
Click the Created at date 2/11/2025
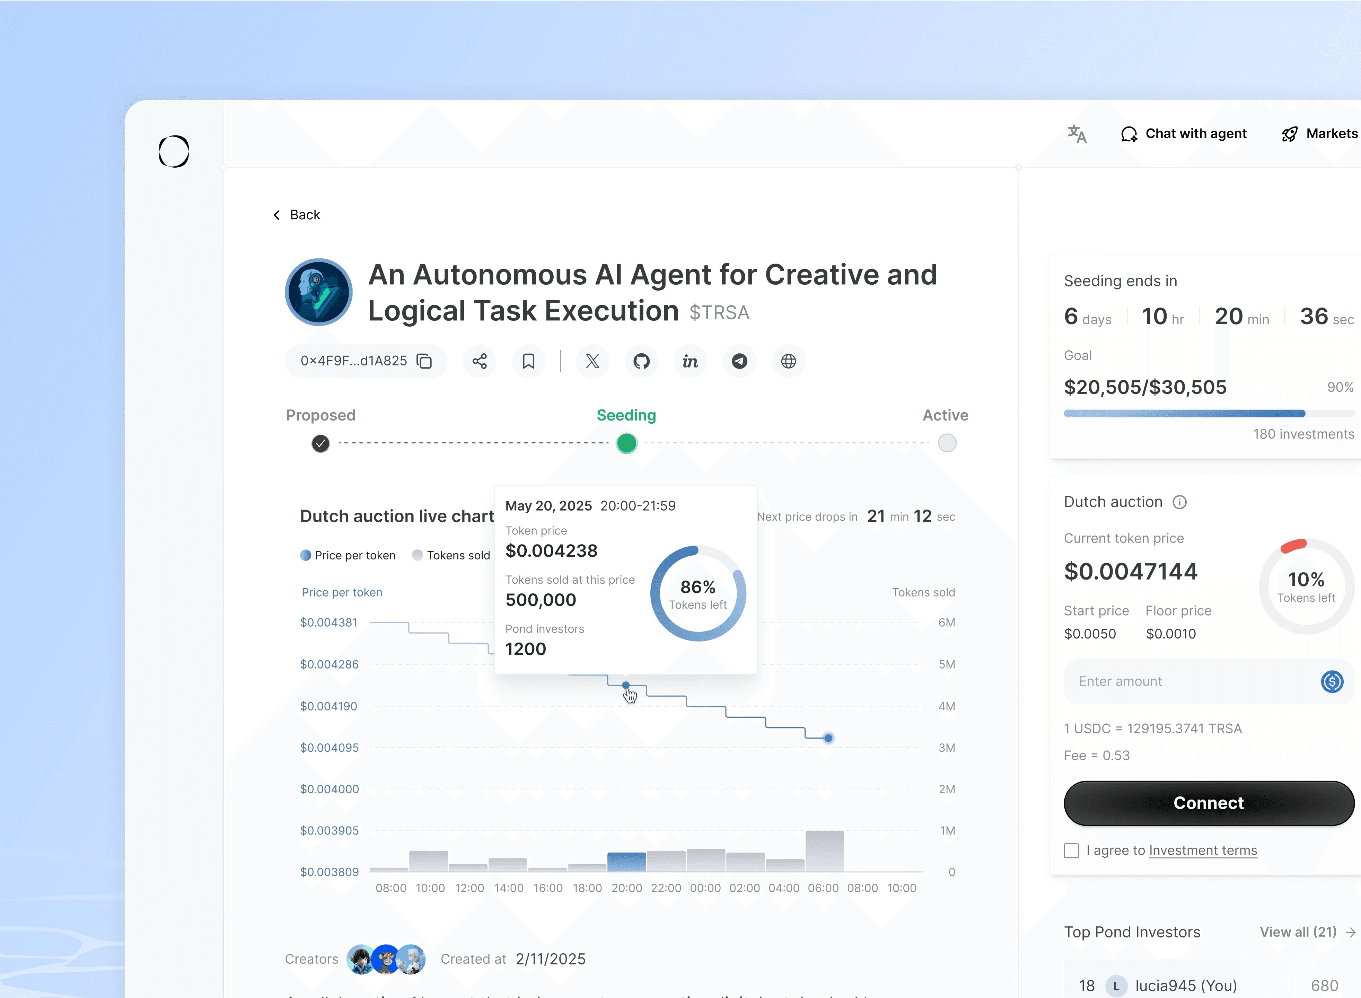click(x=550, y=959)
